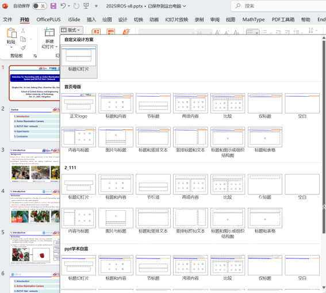
Task: Choose 两项内容 layout under 首页母版
Action: pyautogui.click(x=190, y=106)
